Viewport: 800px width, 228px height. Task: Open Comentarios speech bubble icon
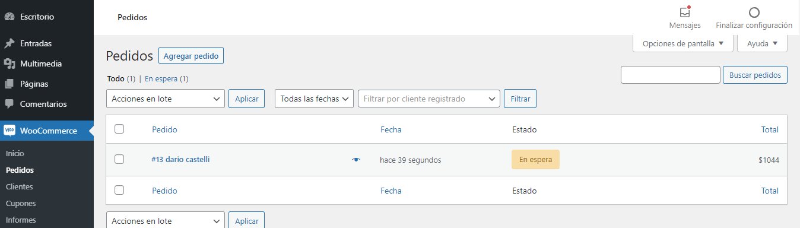(x=9, y=104)
